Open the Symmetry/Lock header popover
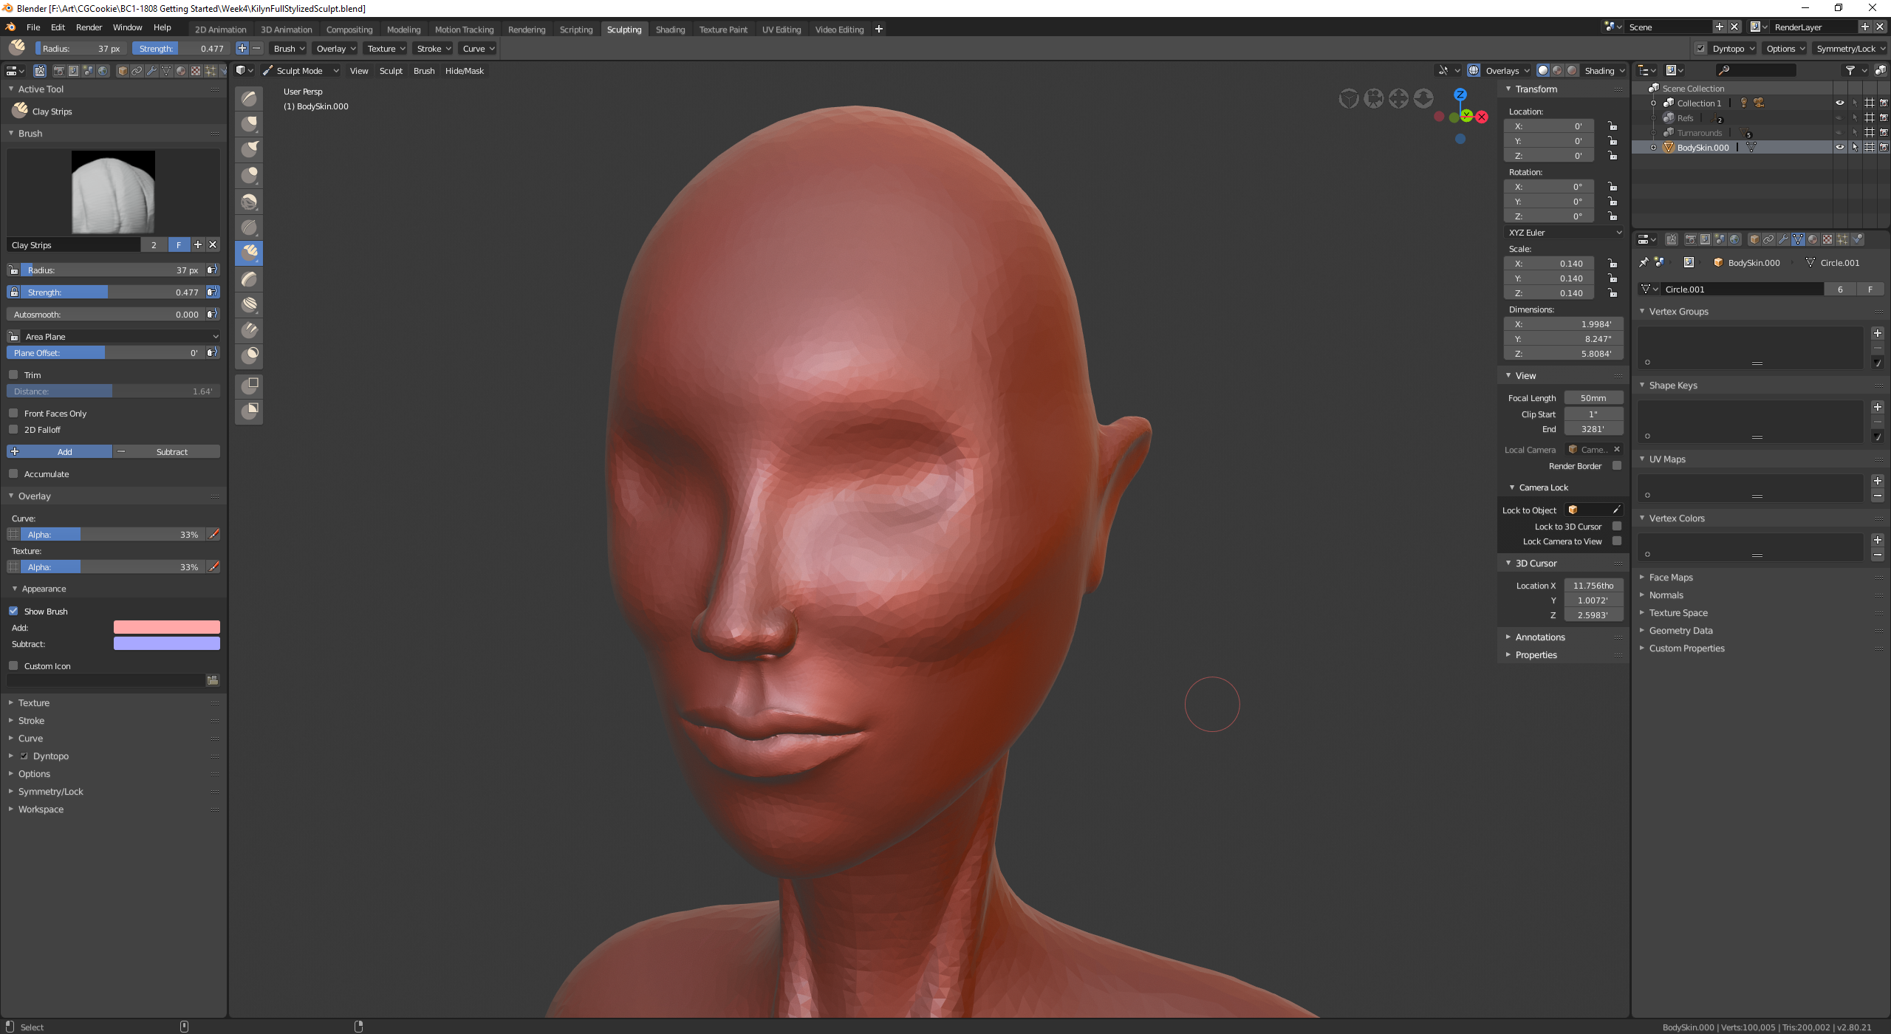The height and width of the screenshot is (1034, 1891). click(1850, 49)
